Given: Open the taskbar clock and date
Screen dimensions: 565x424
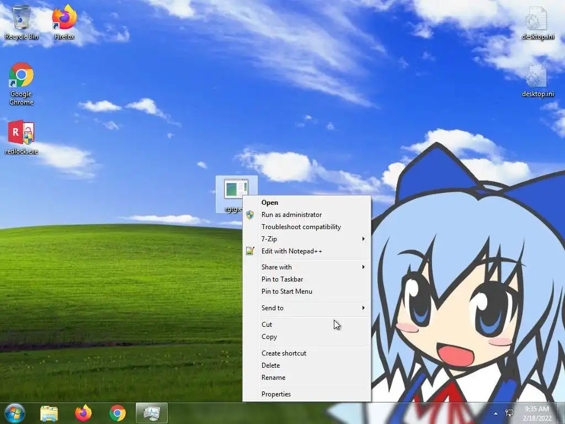Looking at the screenshot, I should point(537,413).
